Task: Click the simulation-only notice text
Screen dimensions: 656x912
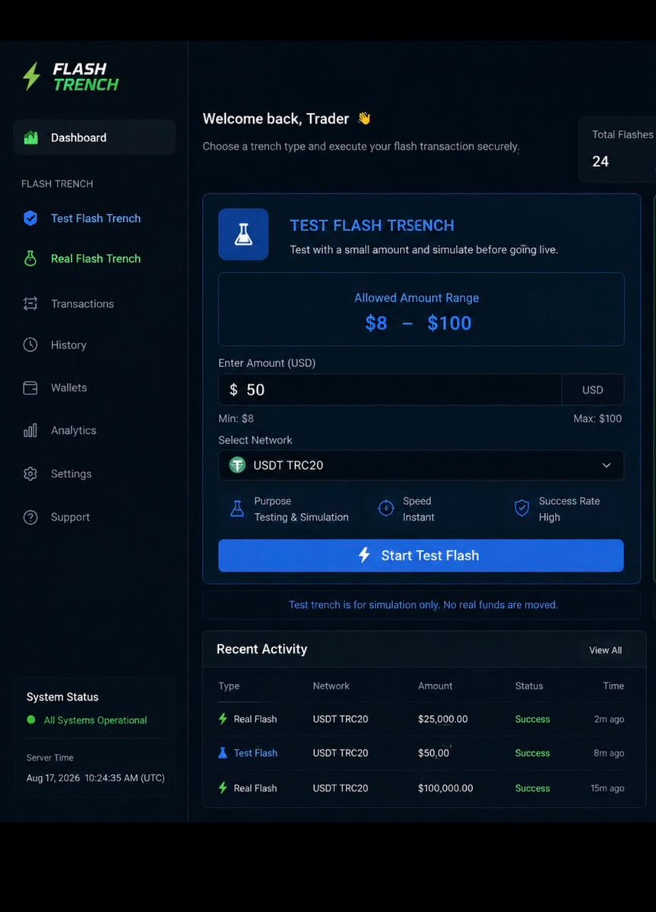Action: pyautogui.click(x=423, y=605)
